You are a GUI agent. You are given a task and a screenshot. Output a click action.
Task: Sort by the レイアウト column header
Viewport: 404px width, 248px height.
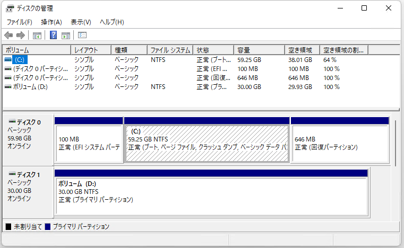pyautogui.click(x=91, y=50)
